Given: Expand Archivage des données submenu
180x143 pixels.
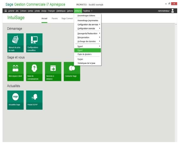Looking at the screenshot, I should [x=88, y=41].
